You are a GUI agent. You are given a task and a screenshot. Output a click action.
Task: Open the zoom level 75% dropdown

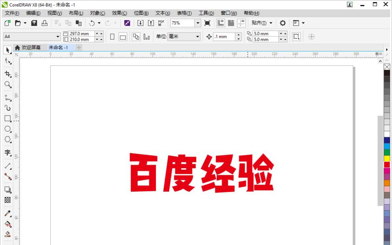click(198, 23)
